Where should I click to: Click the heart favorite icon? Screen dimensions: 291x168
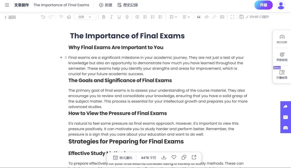point(174,157)
